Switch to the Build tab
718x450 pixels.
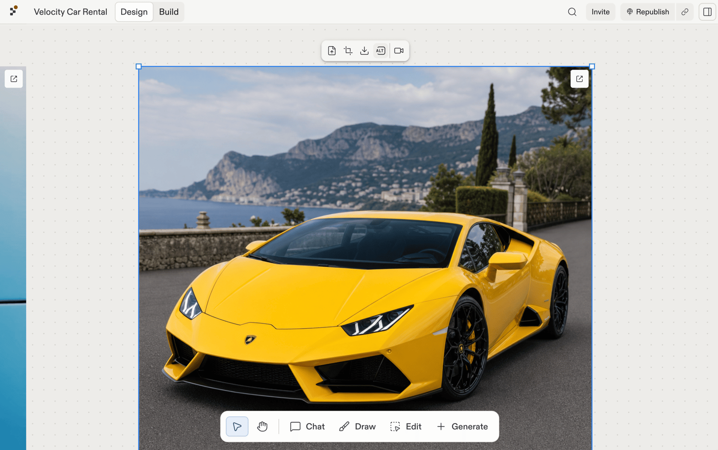pos(169,12)
